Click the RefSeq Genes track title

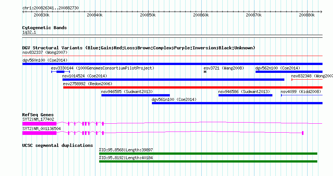[x=38, y=115]
